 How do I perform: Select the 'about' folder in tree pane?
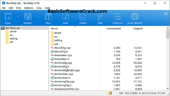coord(13,31)
